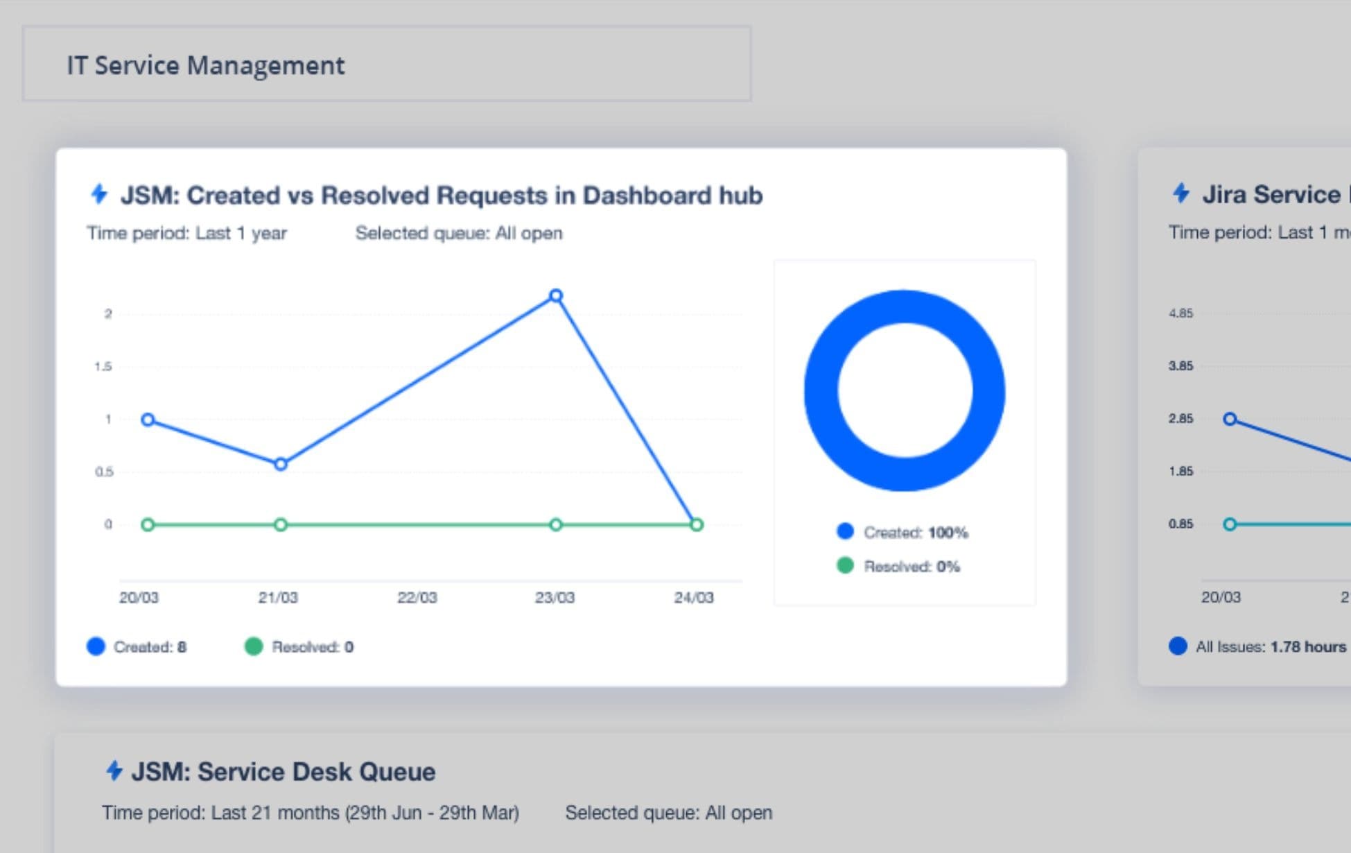Click the lightning icon beside Jira Service gadget title
The height and width of the screenshot is (853, 1351).
1181,193
